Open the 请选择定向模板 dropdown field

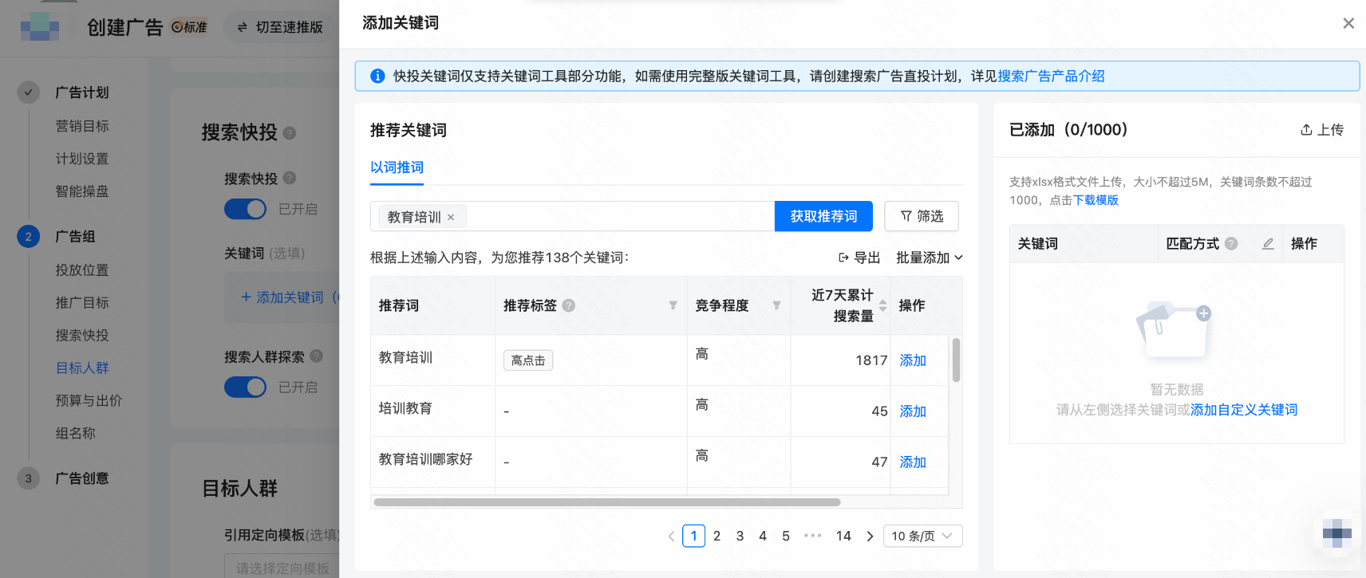(x=282, y=566)
